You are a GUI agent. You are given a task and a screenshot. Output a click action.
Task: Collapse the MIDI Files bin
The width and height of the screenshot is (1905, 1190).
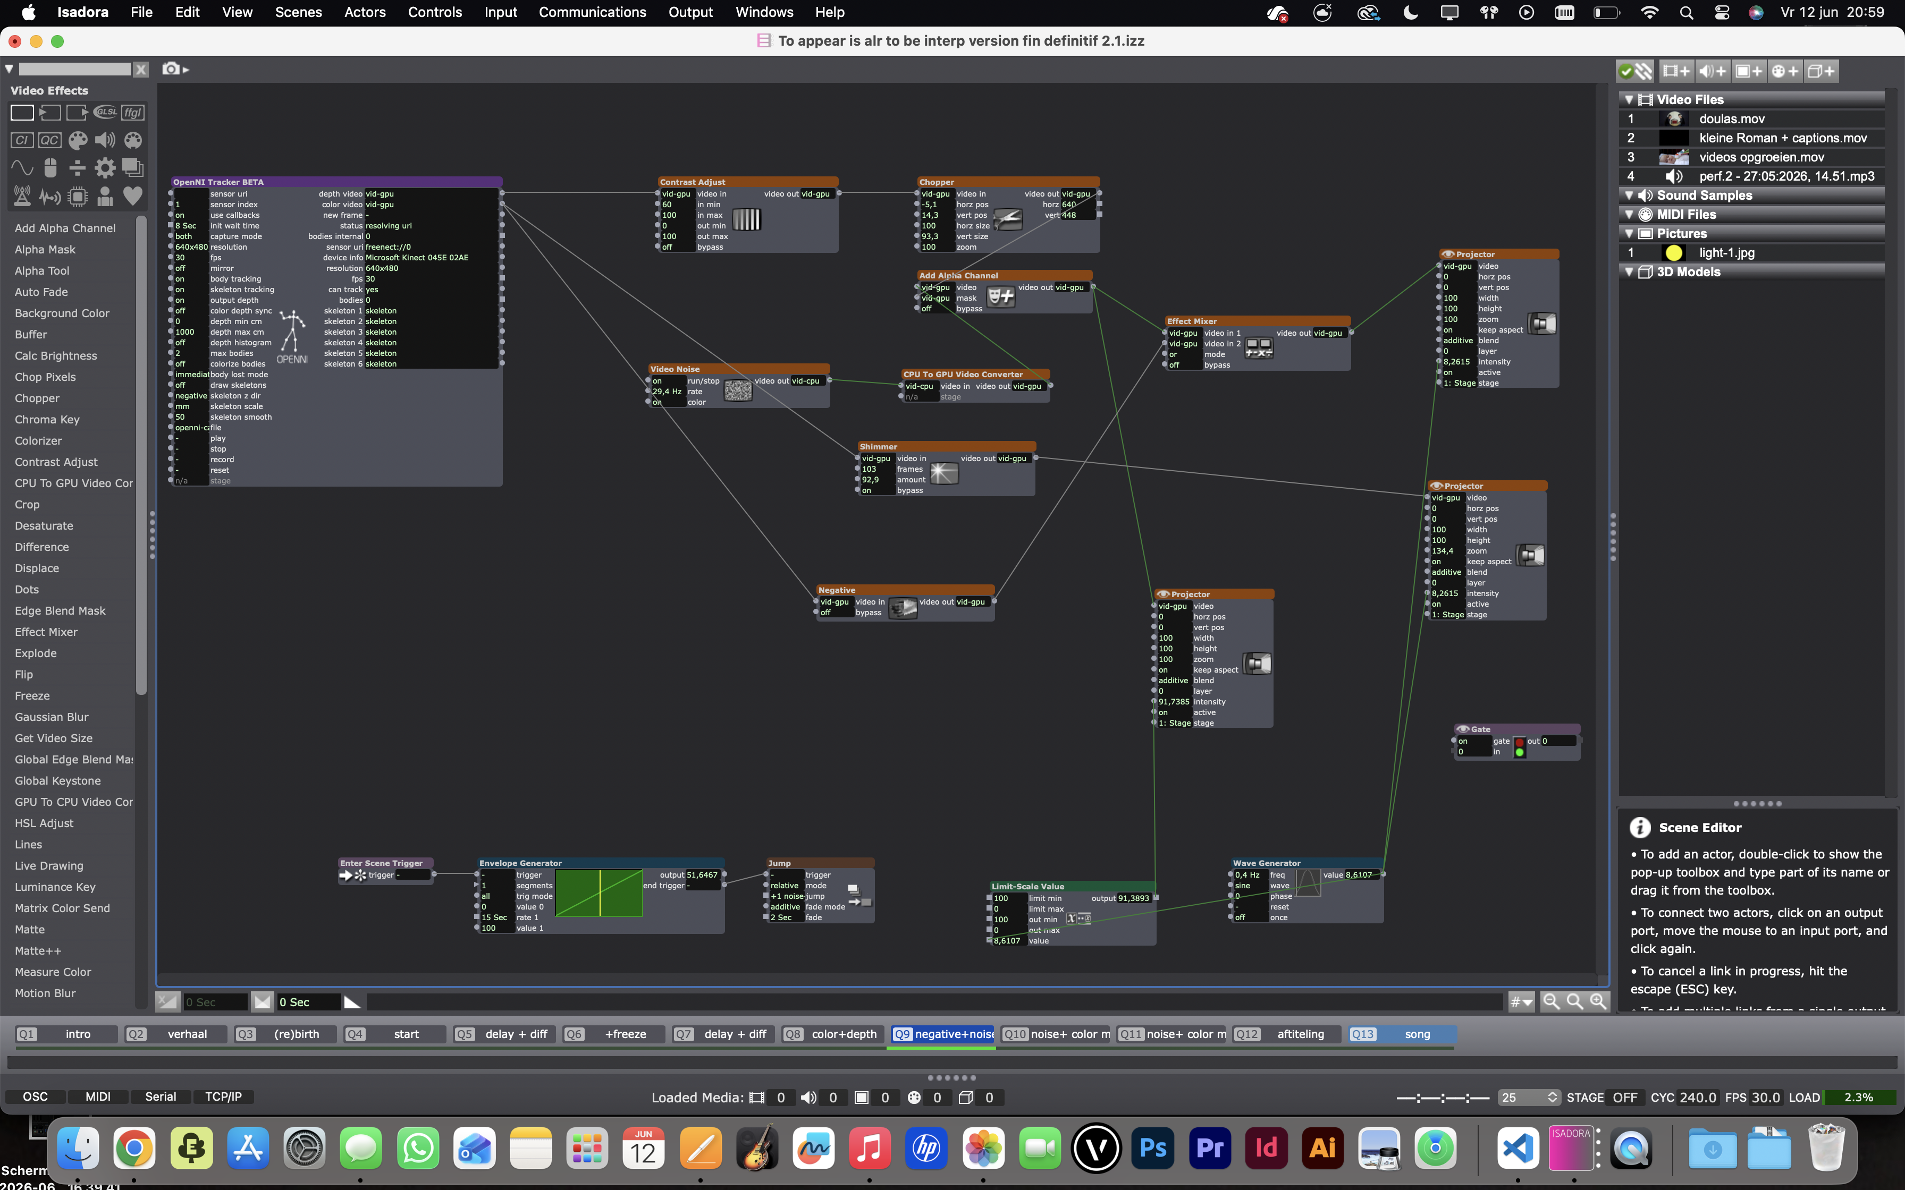pyautogui.click(x=1629, y=214)
